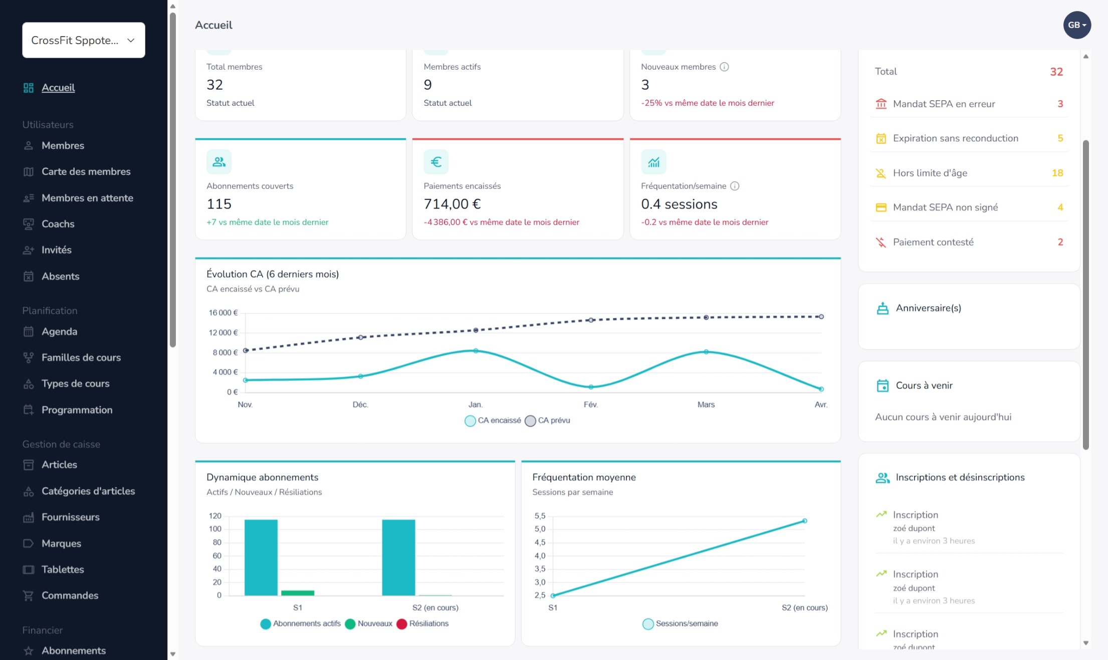Click the euro icon on Paiements encaissés card
Screen dimensions: 1108x660
pos(436,162)
